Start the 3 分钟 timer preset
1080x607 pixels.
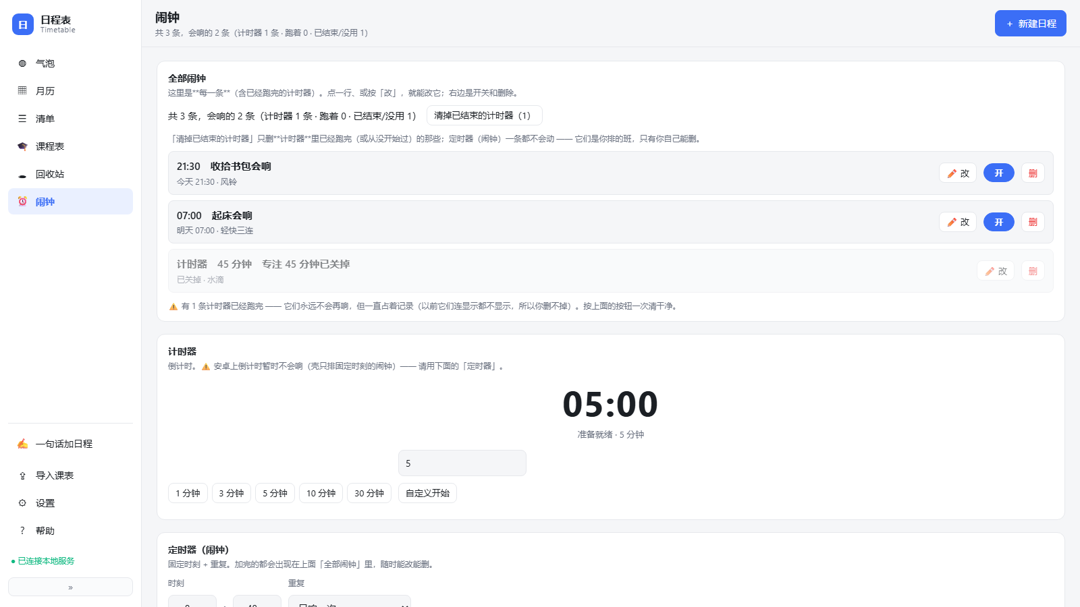click(232, 493)
